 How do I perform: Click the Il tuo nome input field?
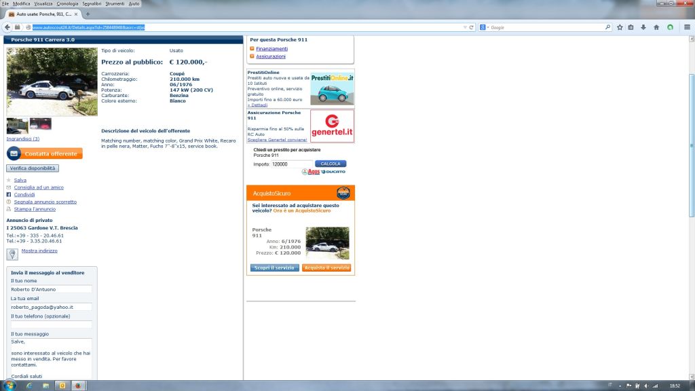click(51, 289)
